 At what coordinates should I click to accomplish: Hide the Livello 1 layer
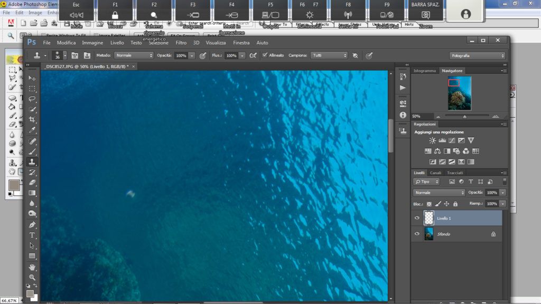pyautogui.click(x=417, y=218)
